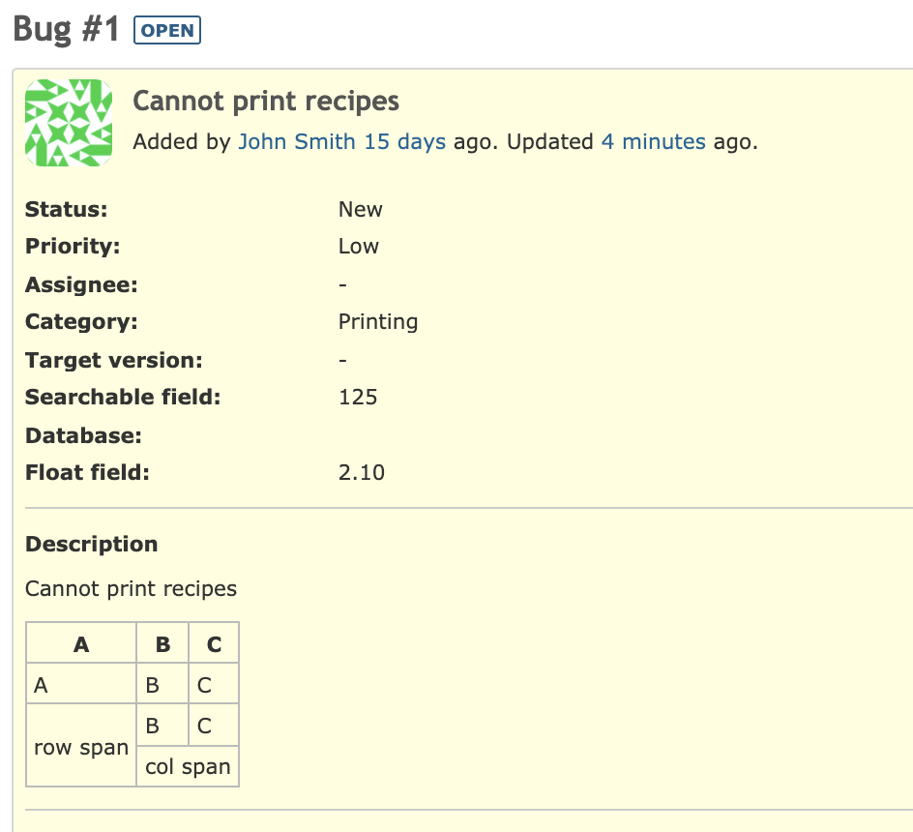Click John Smith's green avatar image
The height and width of the screenshot is (832, 913).
coord(69,123)
